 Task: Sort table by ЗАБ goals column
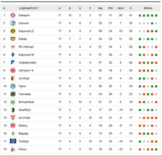[100, 8]
